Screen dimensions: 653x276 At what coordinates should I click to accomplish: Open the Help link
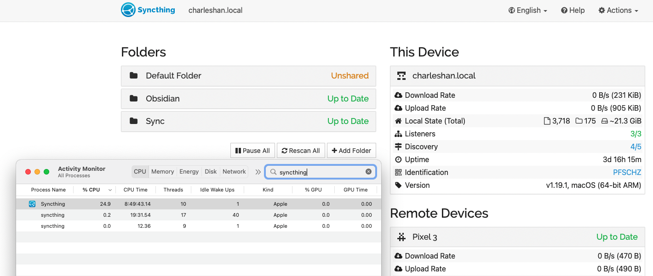pos(573,10)
